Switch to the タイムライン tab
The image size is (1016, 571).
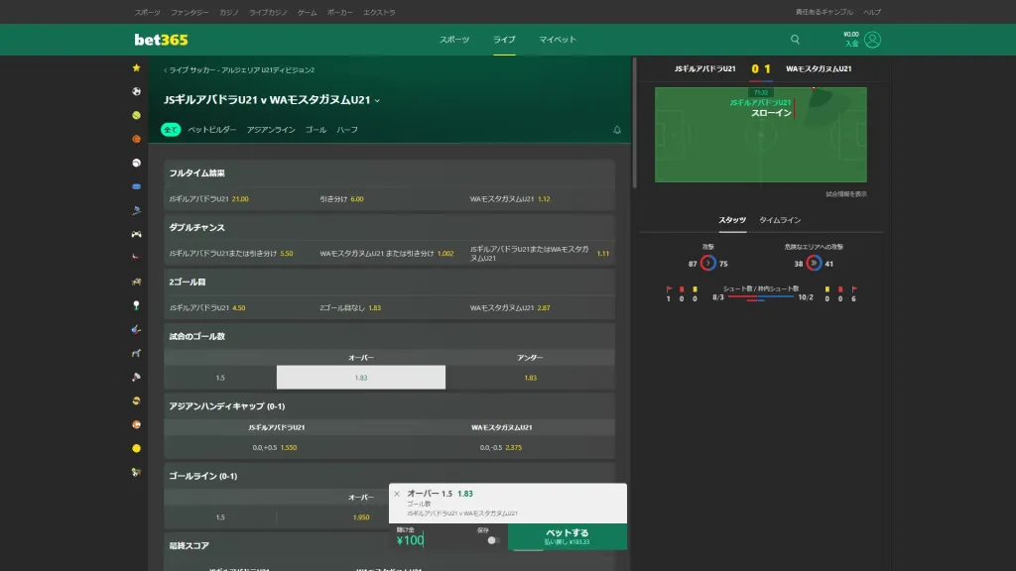point(779,220)
